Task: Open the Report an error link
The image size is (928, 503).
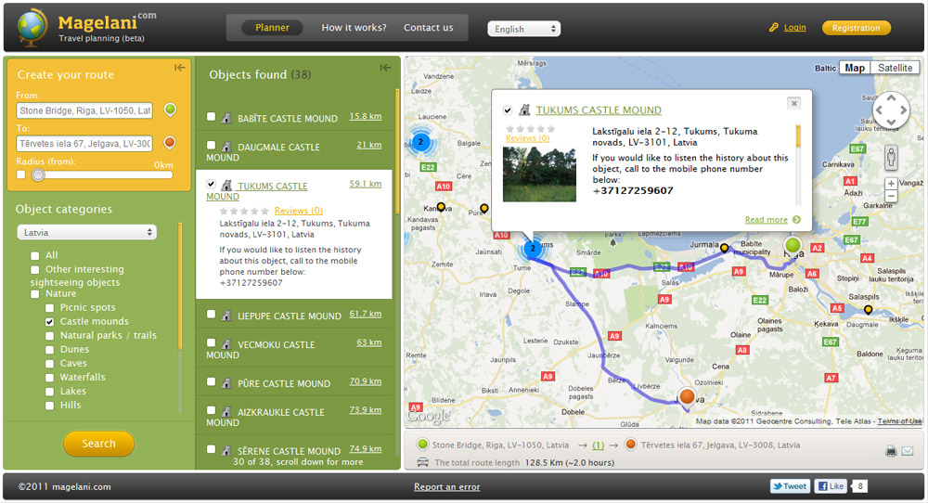Action: click(x=447, y=486)
